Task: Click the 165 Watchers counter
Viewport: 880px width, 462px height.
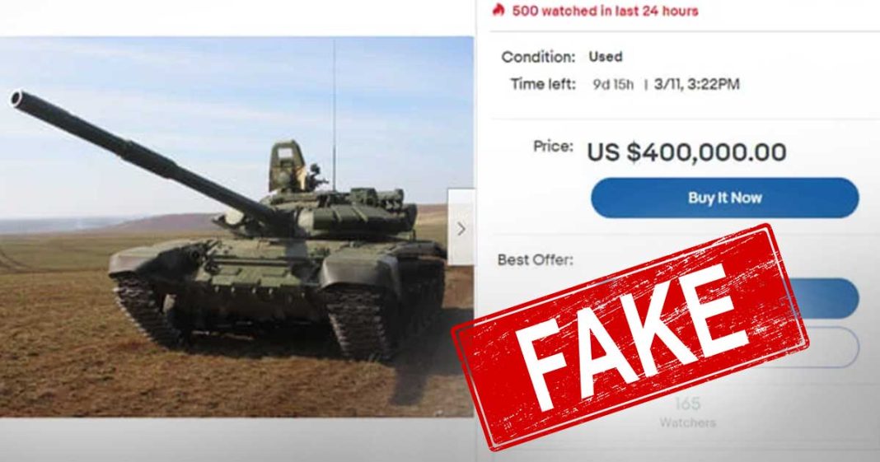Action: 687,412
